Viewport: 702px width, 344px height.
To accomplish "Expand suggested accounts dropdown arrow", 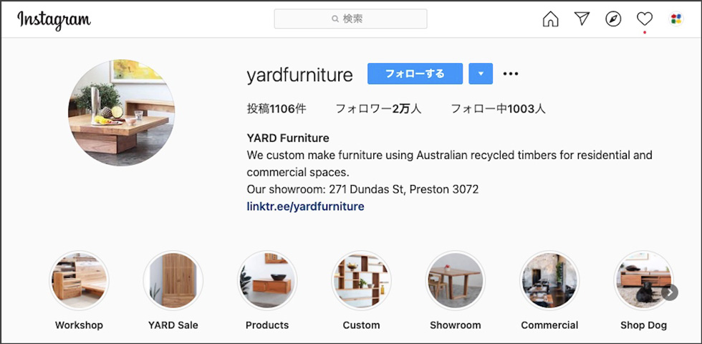I will click(481, 74).
